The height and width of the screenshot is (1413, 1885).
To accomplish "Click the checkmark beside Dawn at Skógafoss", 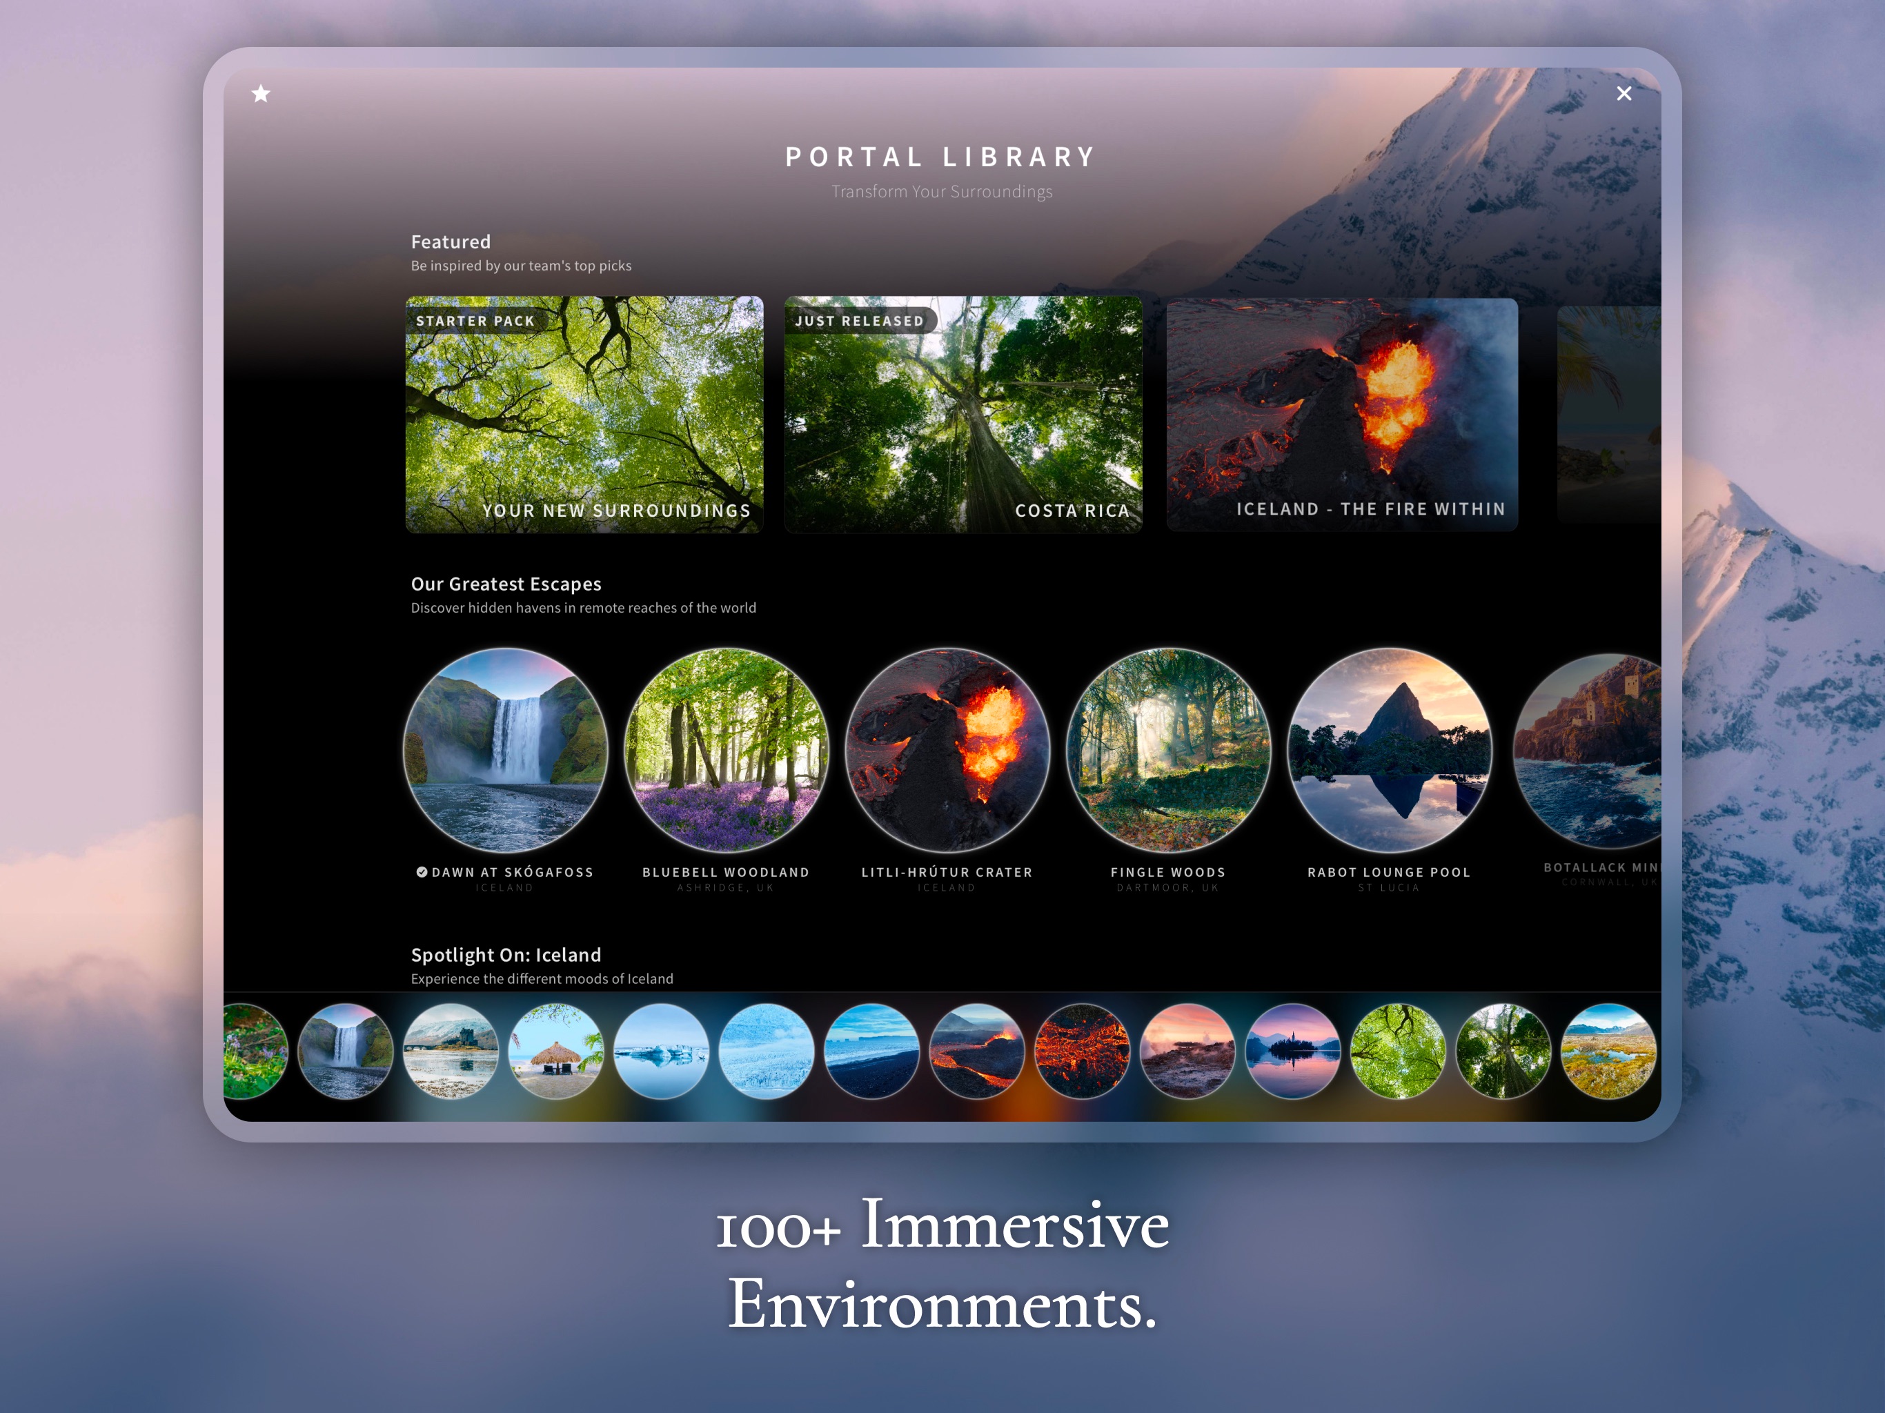I will 422,872.
